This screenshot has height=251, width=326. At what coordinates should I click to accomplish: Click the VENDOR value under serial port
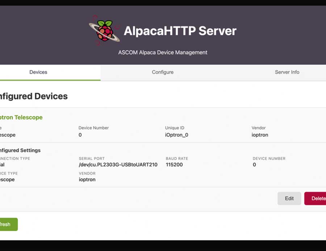point(87,179)
